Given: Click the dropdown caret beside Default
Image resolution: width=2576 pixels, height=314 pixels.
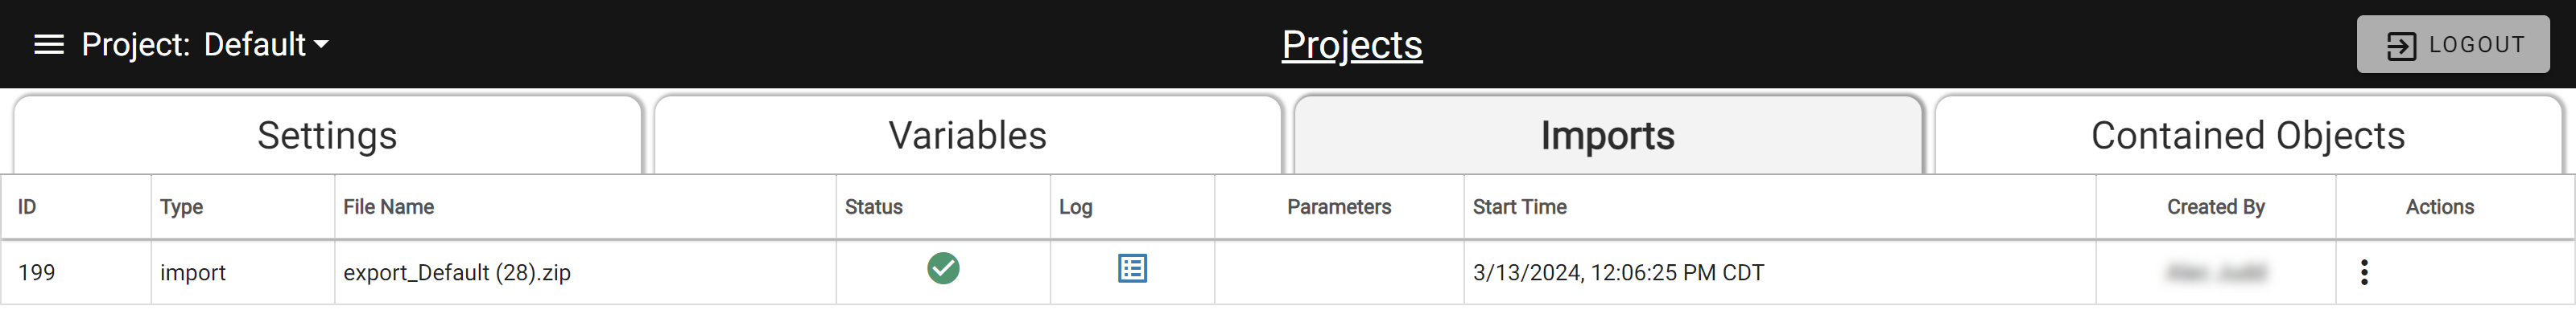Looking at the screenshot, I should (321, 45).
